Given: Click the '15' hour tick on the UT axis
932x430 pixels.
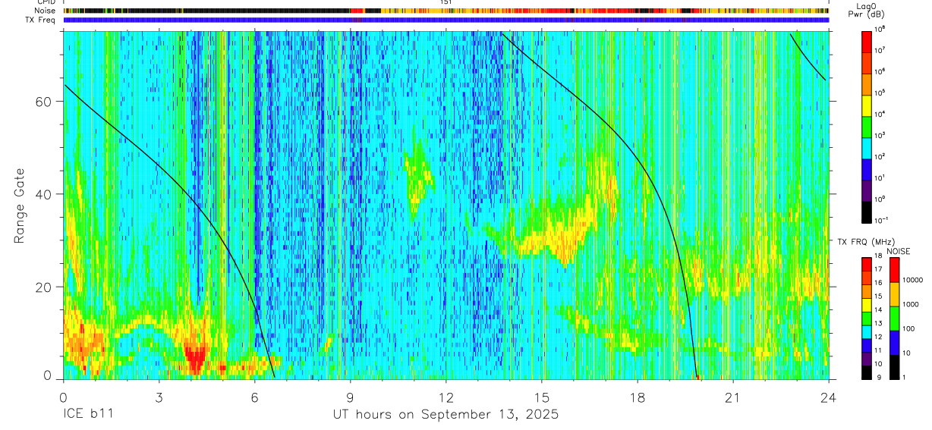Looking at the screenshot, I should click(x=542, y=397).
